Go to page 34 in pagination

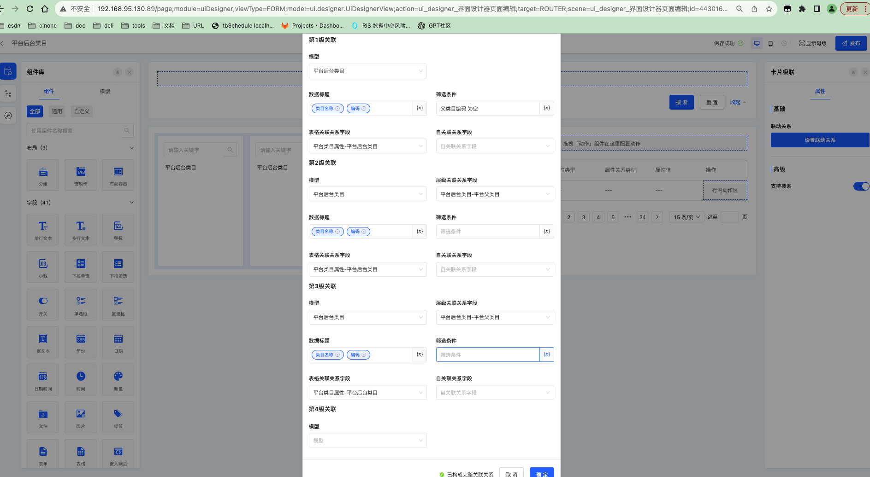click(x=642, y=217)
